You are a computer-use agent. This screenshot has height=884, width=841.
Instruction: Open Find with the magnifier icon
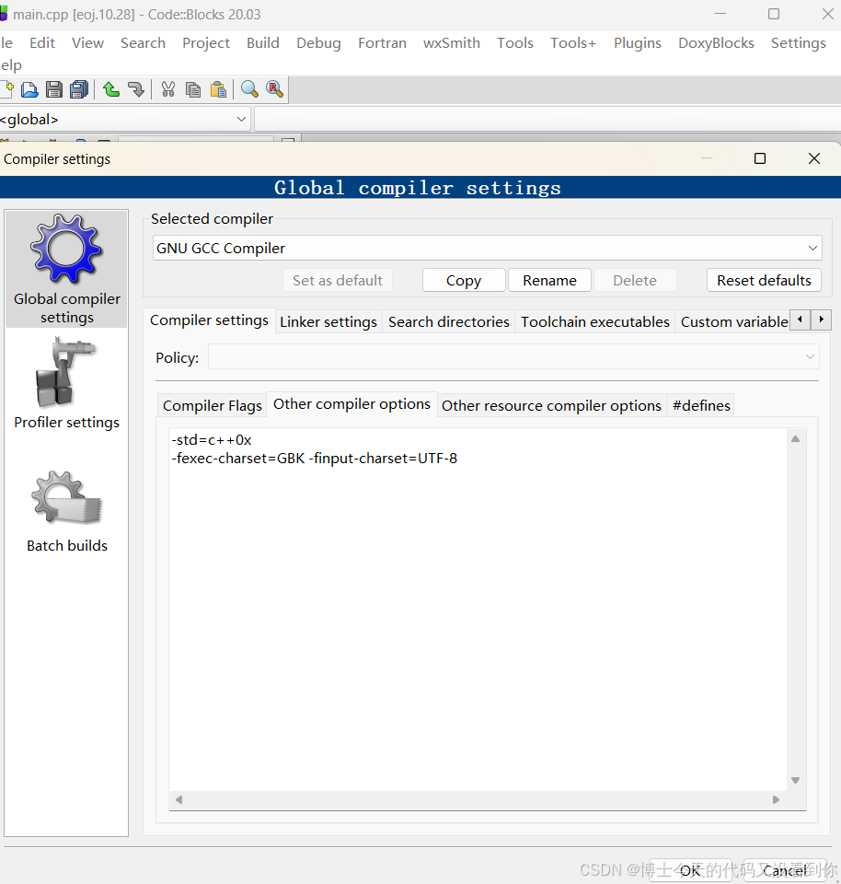[x=249, y=89]
